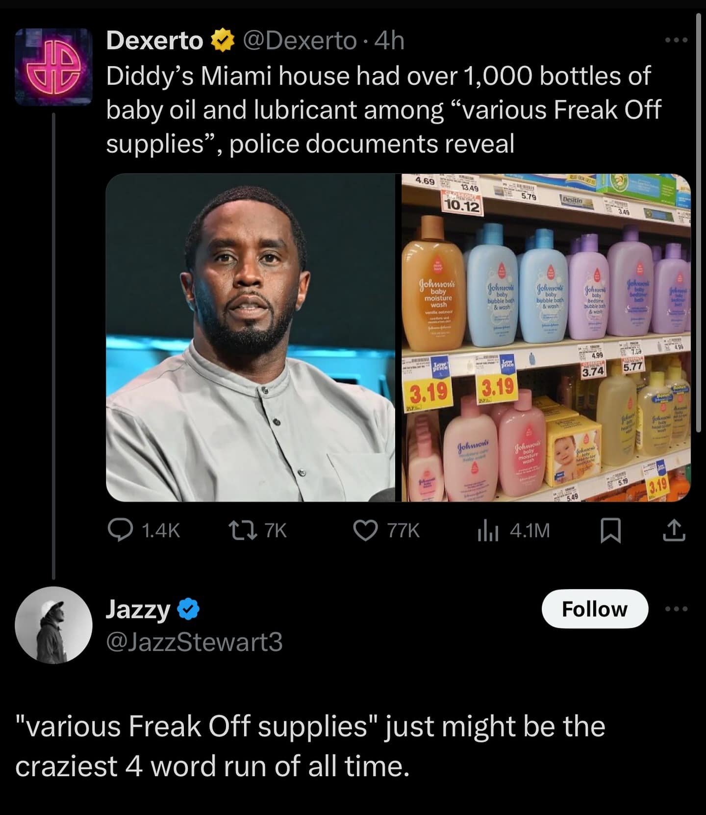
Task: View post analytics showing 4.1M views
Action: [x=488, y=530]
